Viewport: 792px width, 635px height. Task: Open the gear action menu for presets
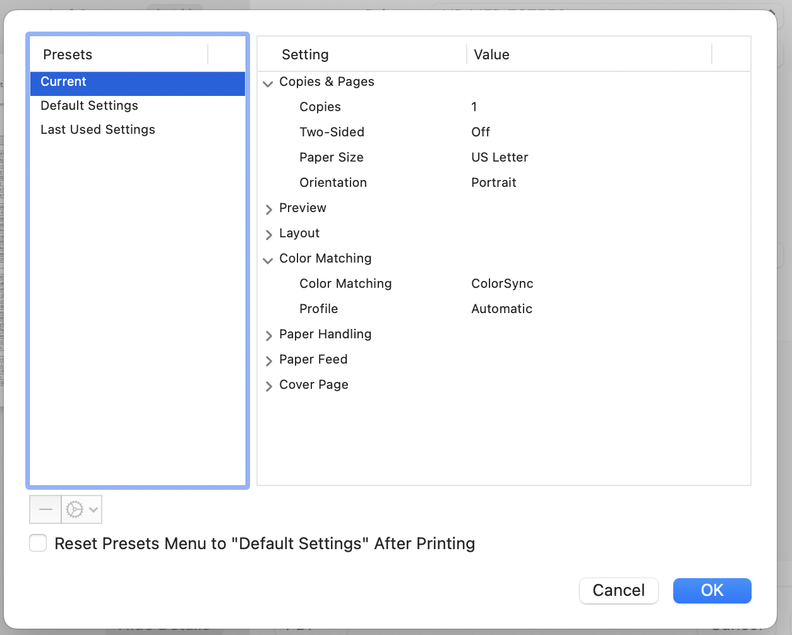[x=81, y=509]
